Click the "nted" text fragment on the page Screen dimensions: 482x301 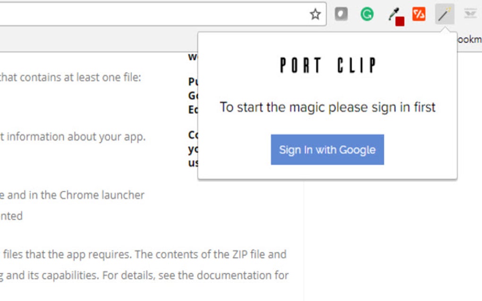pos(11,216)
